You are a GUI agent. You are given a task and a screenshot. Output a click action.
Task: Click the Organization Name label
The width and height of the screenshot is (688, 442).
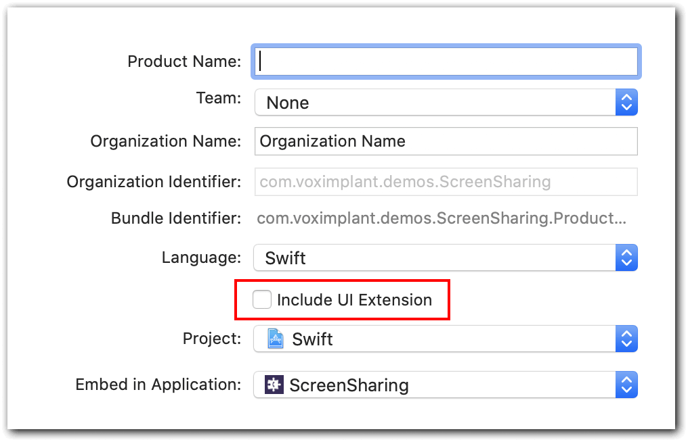[166, 141]
